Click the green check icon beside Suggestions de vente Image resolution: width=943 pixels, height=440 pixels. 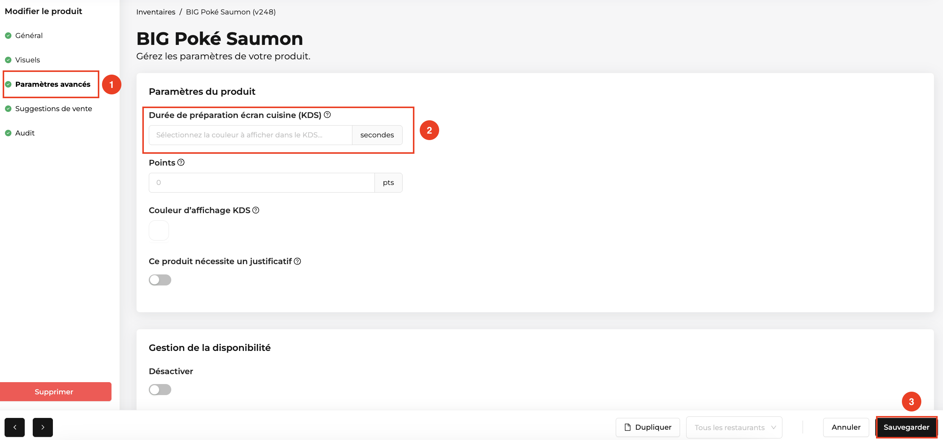[x=8, y=109]
